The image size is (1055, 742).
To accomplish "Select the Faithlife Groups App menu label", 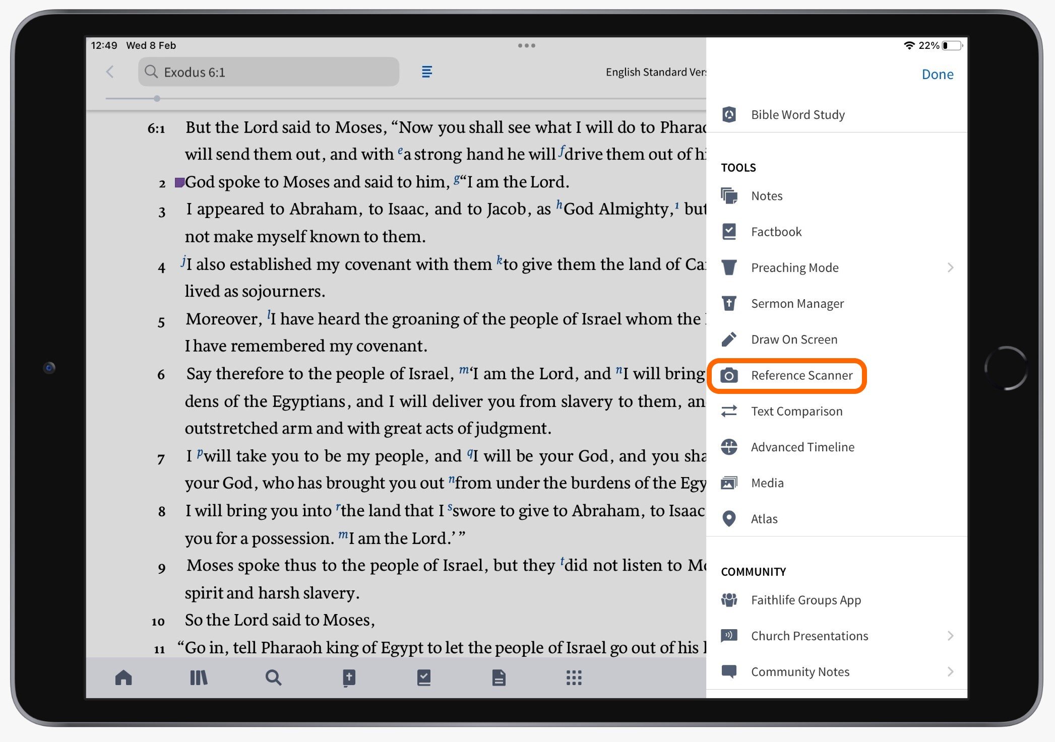I will [806, 600].
